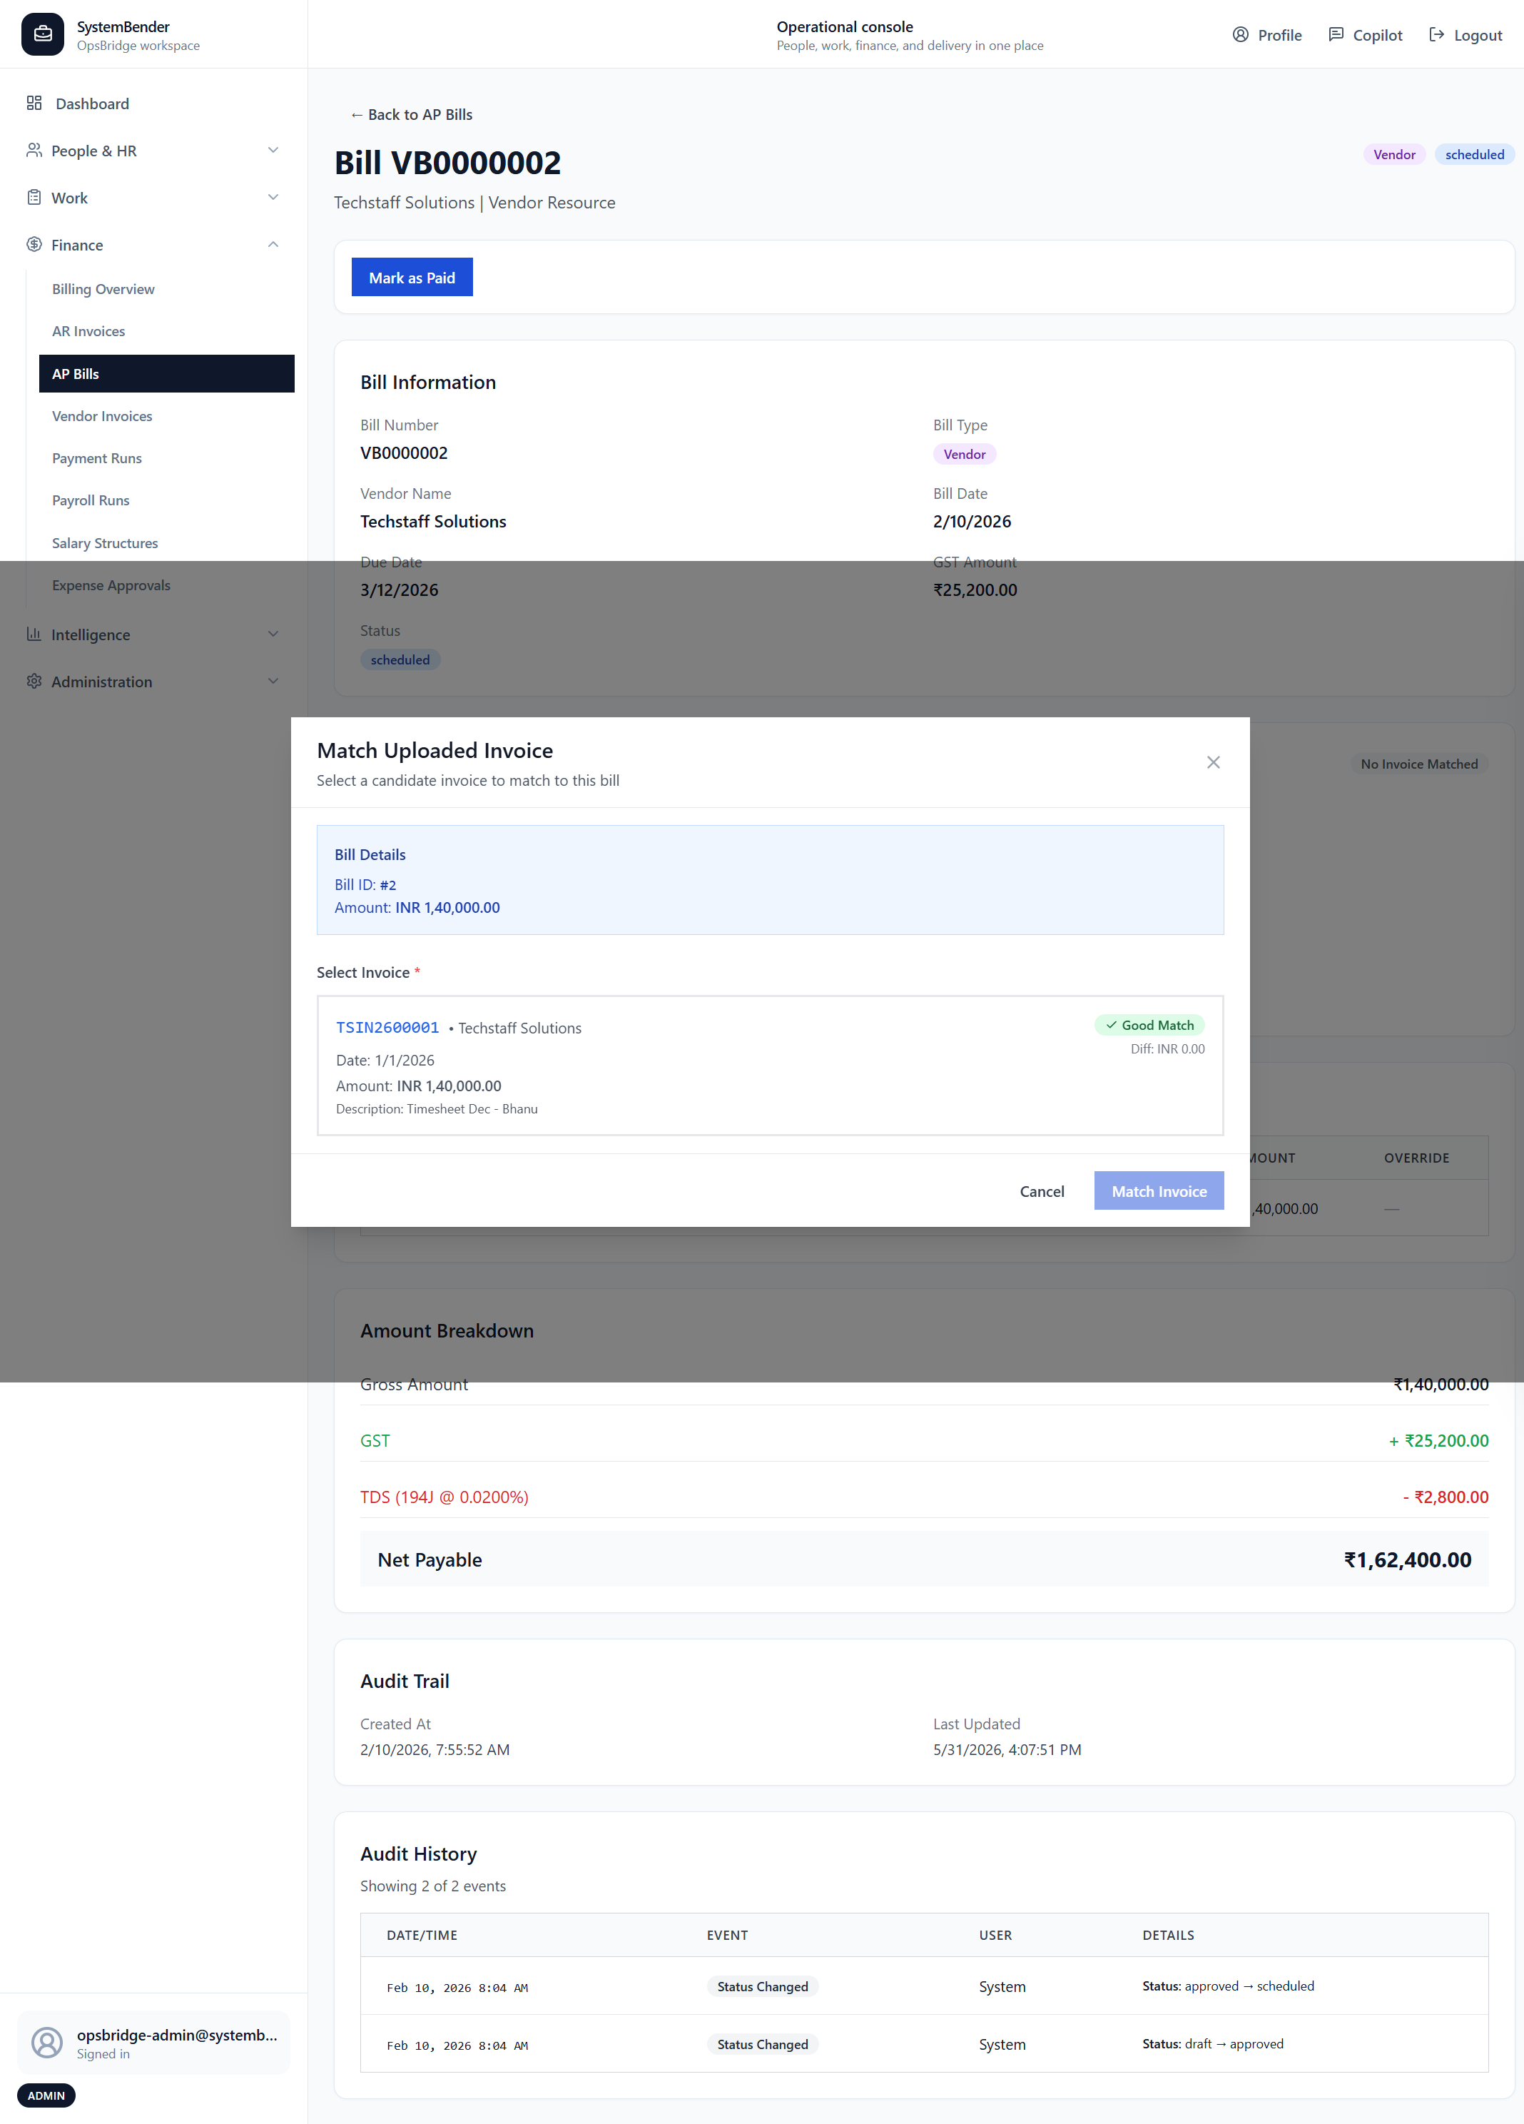Click the TDS (194J @ 0.0200%) row label

tap(444, 1497)
